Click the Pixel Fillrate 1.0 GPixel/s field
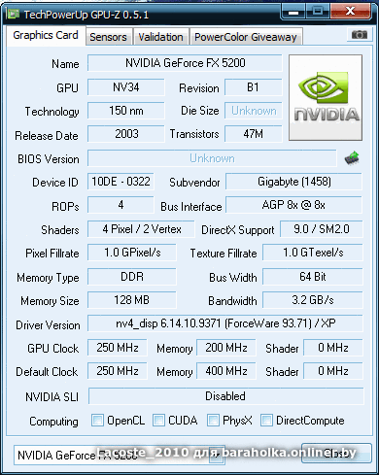The height and width of the screenshot is (475, 379). 132,253
